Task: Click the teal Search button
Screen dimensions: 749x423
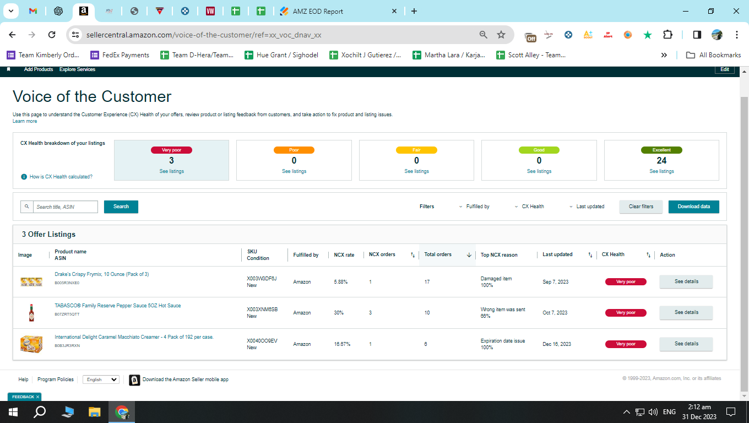Action: pyautogui.click(x=121, y=207)
